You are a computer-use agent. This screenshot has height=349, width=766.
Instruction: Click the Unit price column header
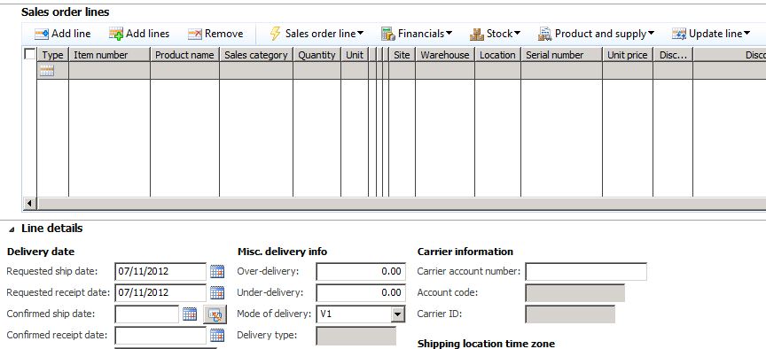point(628,55)
